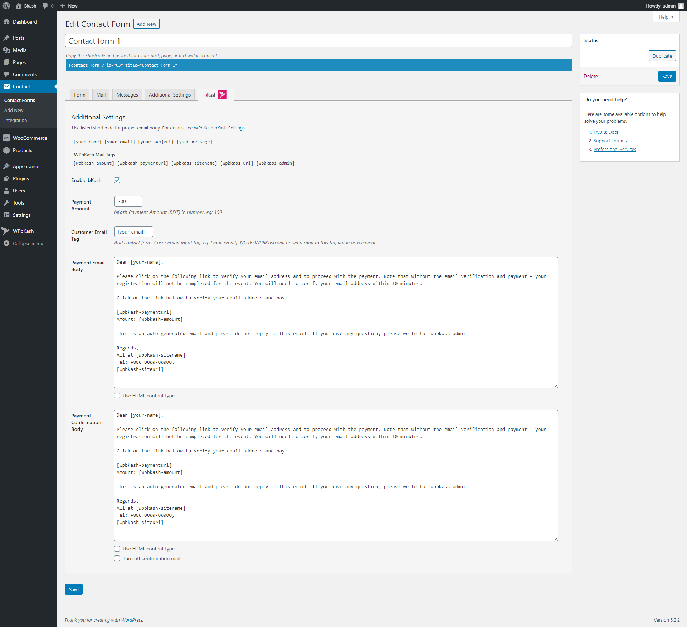The height and width of the screenshot is (627, 687).
Task: Check HTML content type for Confirmation Body
Action: (117, 549)
